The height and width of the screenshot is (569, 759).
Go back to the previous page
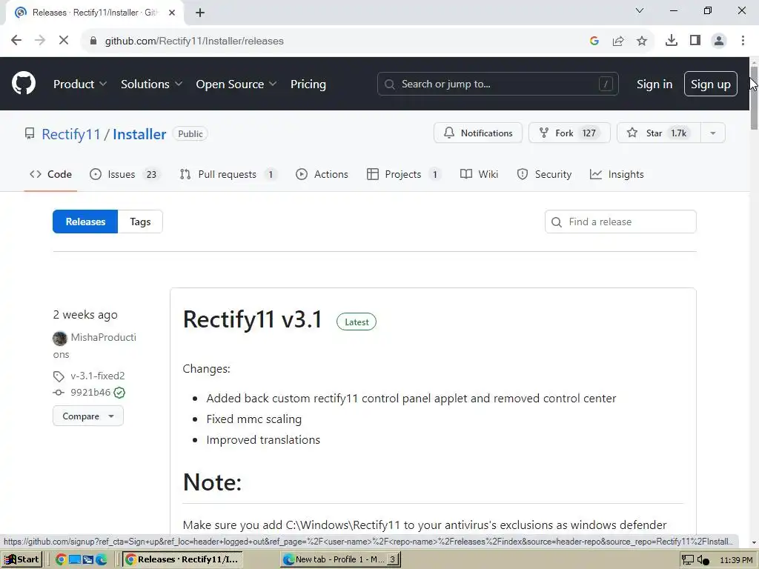pyautogui.click(x=16, y=41)
